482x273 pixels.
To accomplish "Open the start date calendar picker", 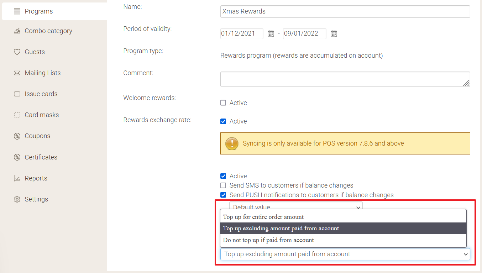I will (x=271, y=34).
